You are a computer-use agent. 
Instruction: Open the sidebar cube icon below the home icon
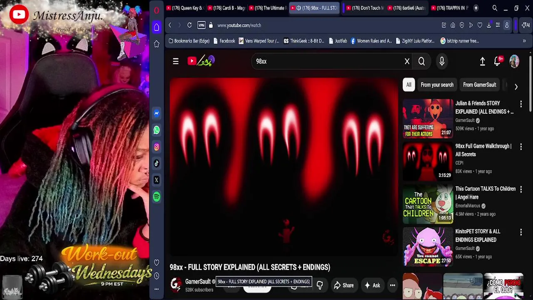[157, 44]
